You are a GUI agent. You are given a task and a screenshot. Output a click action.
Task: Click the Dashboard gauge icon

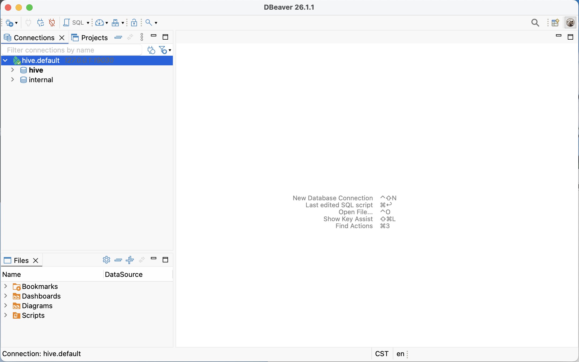(100, 23)
